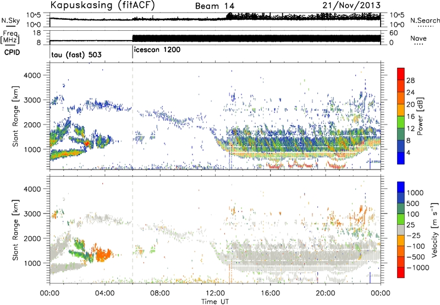
Task: Click the '1000' tick in velocity panel
Action: [32, 263]
